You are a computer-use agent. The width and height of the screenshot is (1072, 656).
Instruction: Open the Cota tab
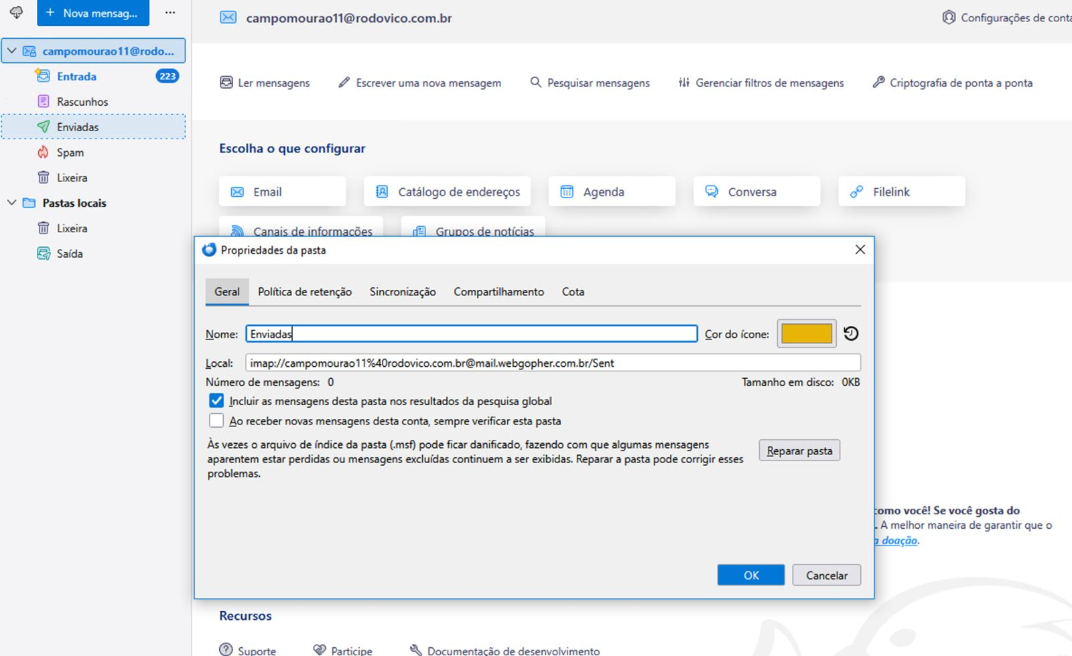[x=573, y=292]
